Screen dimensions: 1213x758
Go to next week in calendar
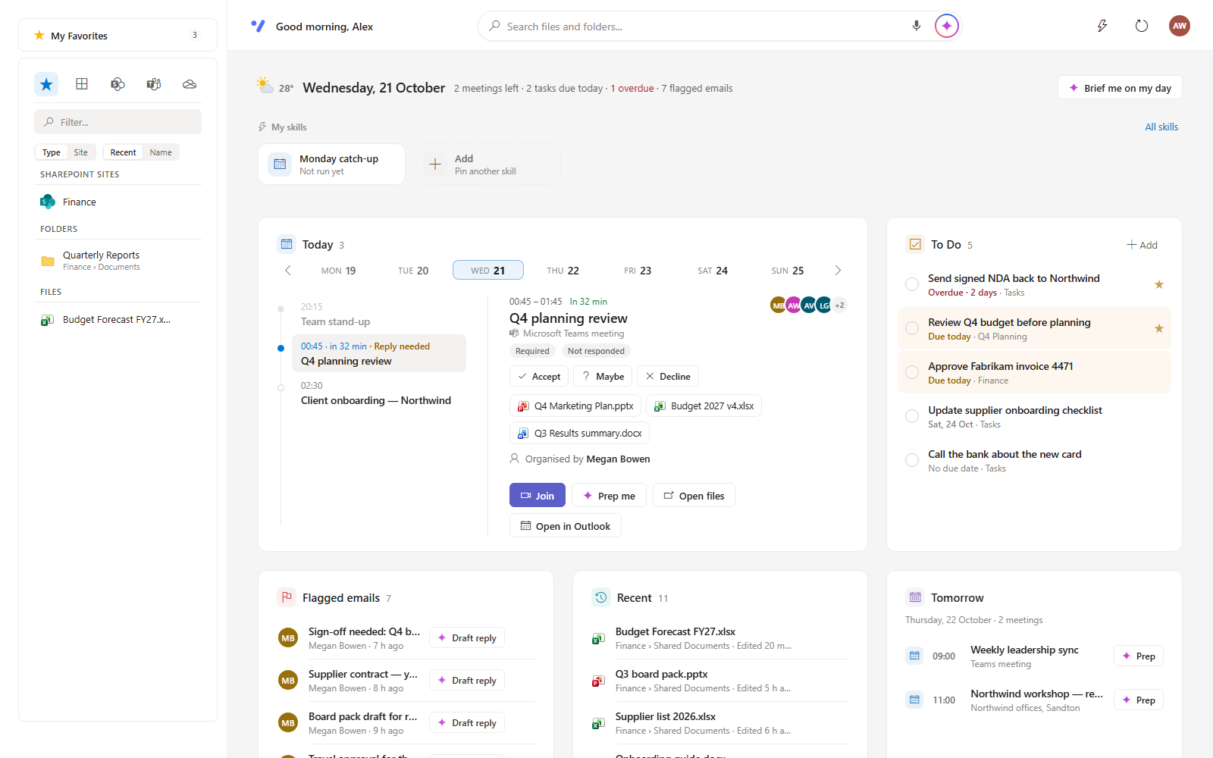pyautogui.click(x=838, y=271)
